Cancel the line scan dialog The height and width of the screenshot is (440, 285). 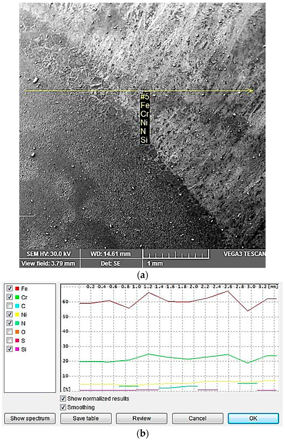click(197, 418)
